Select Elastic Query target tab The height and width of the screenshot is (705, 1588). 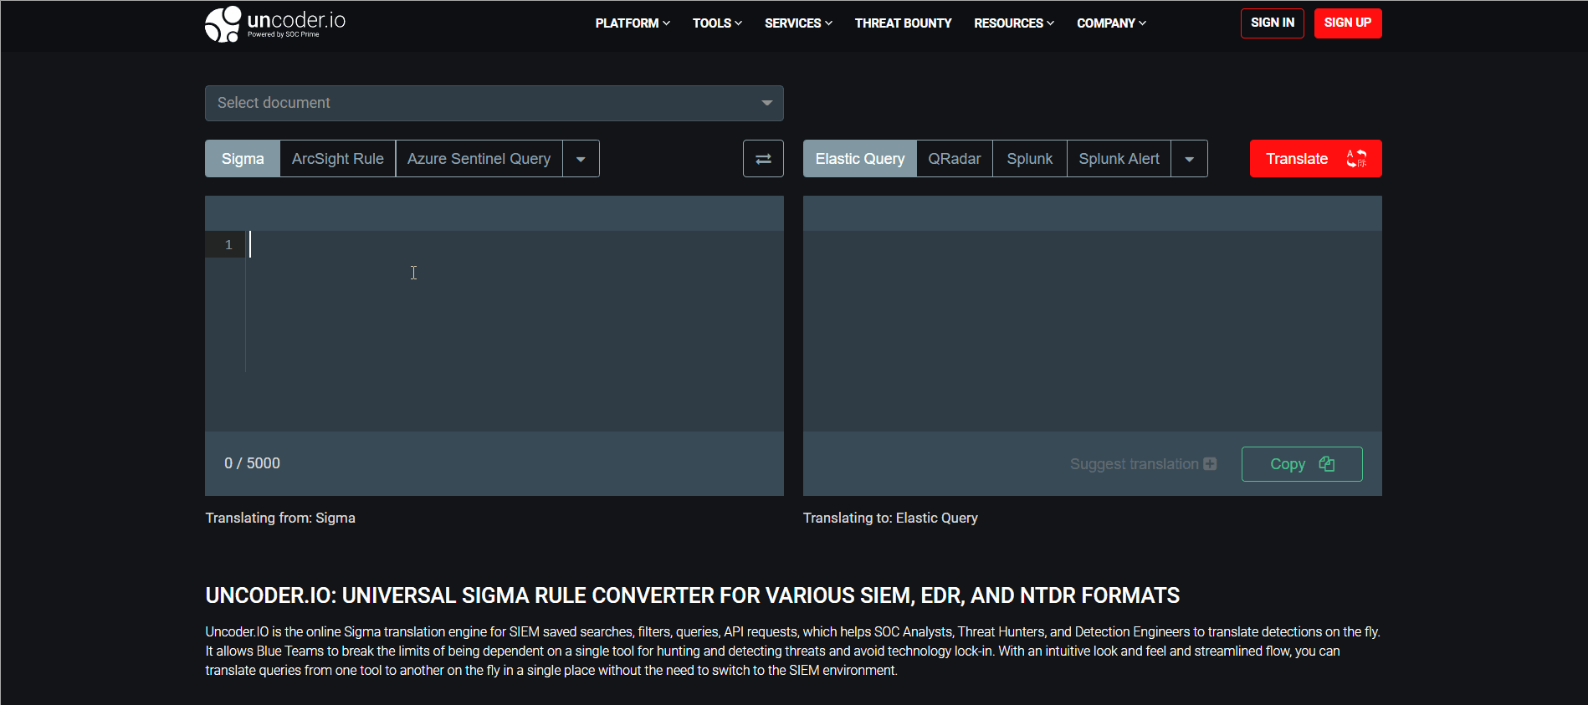point(860,159)
